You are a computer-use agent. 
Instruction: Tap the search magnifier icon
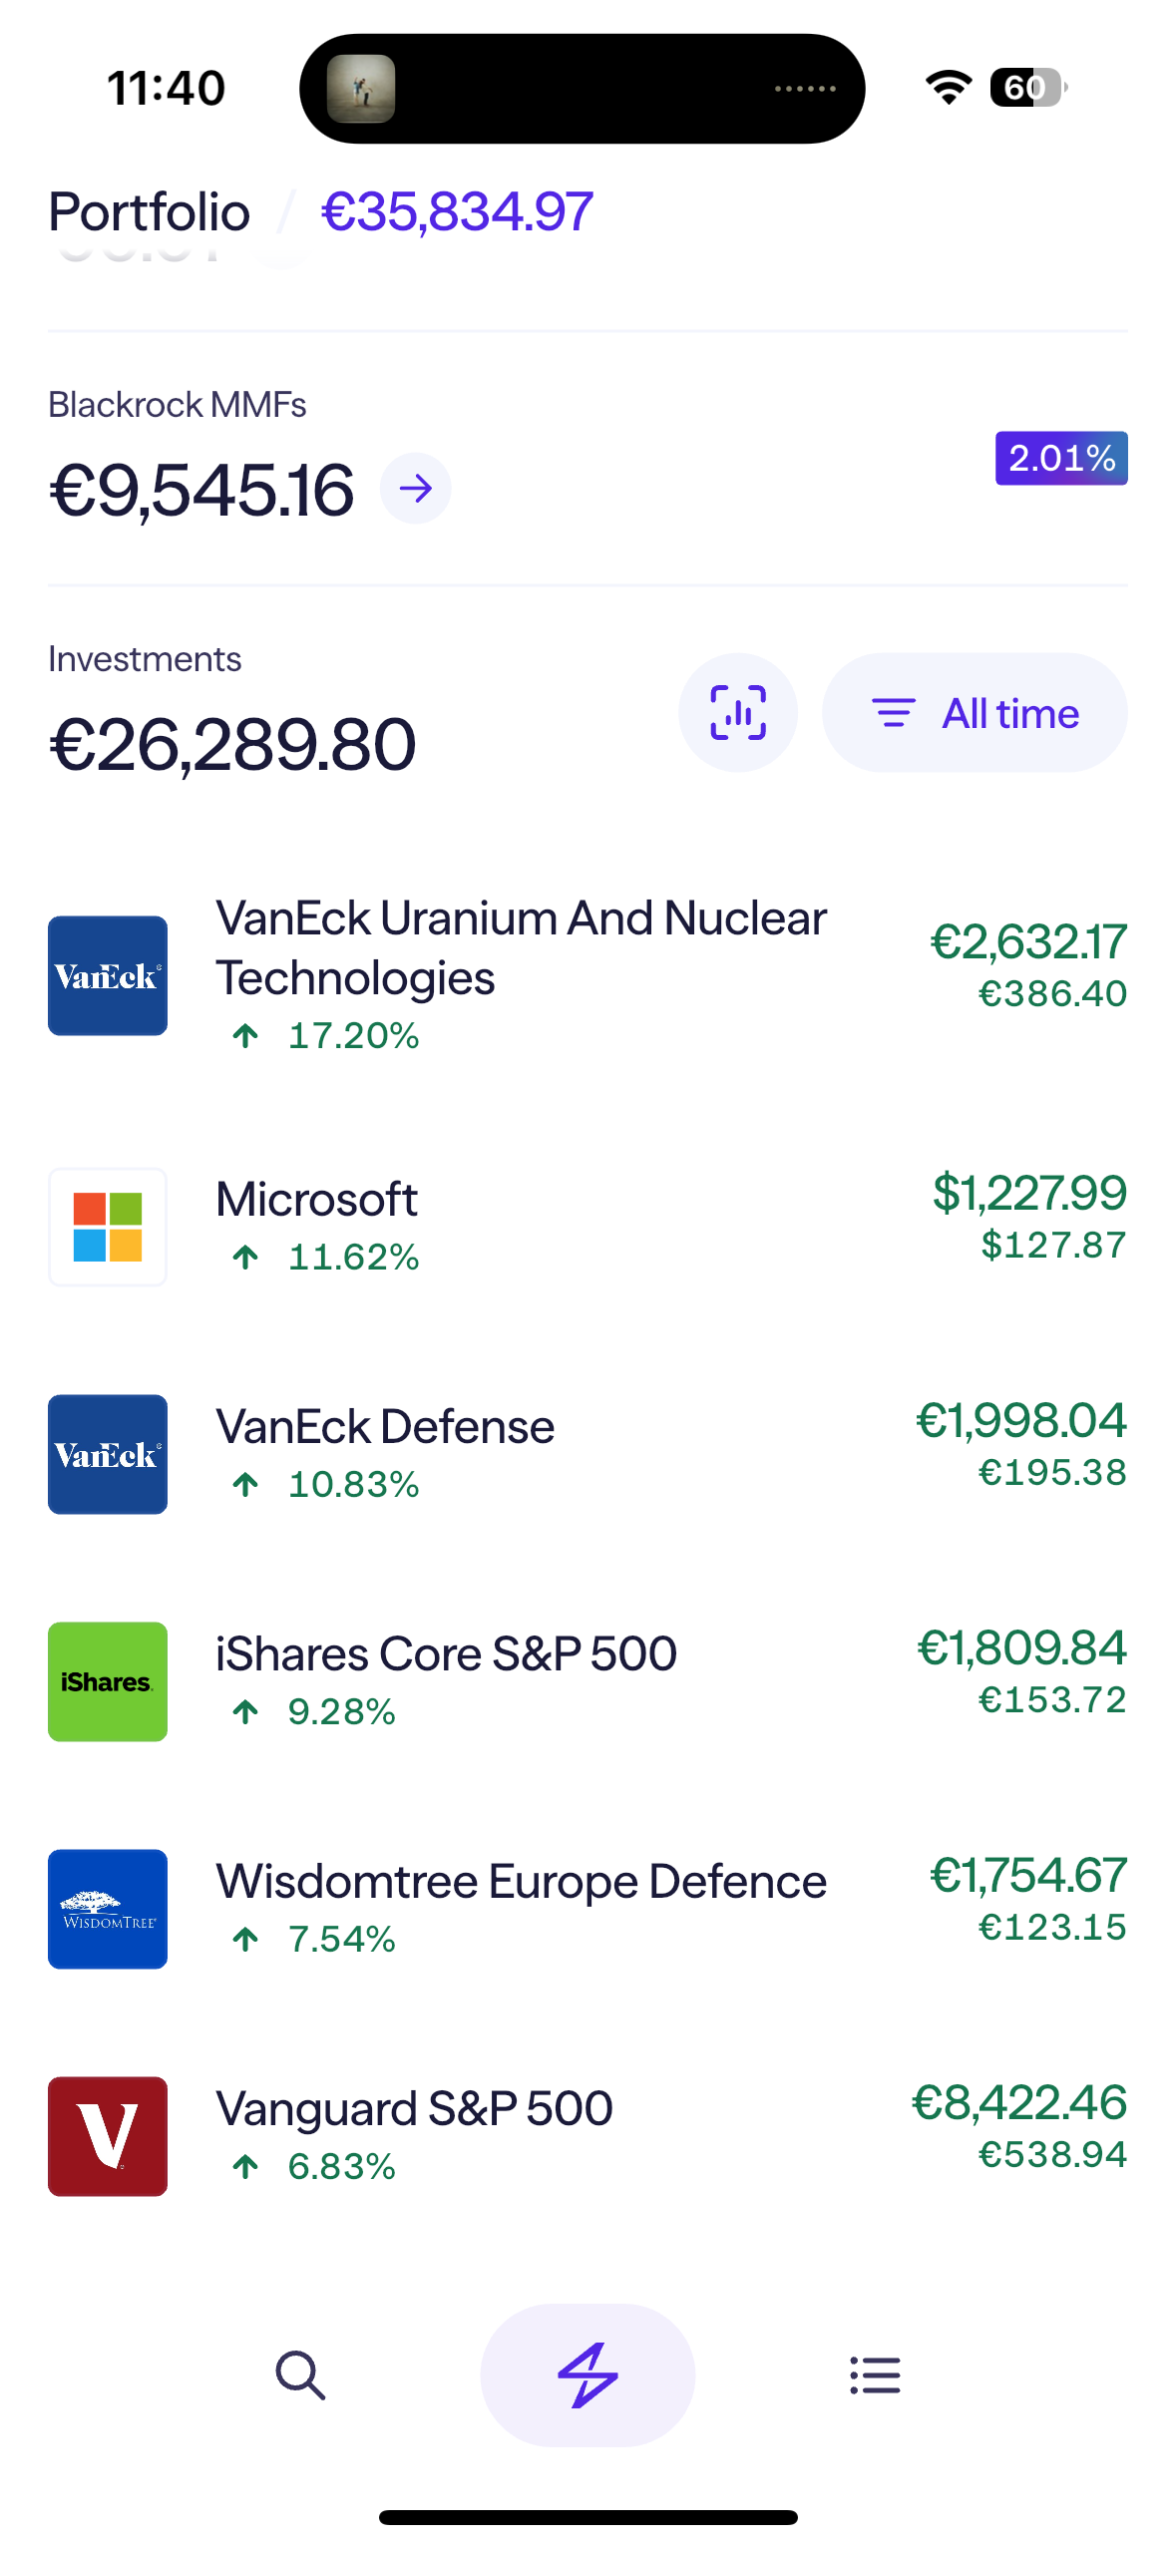tap(300, 2374)
